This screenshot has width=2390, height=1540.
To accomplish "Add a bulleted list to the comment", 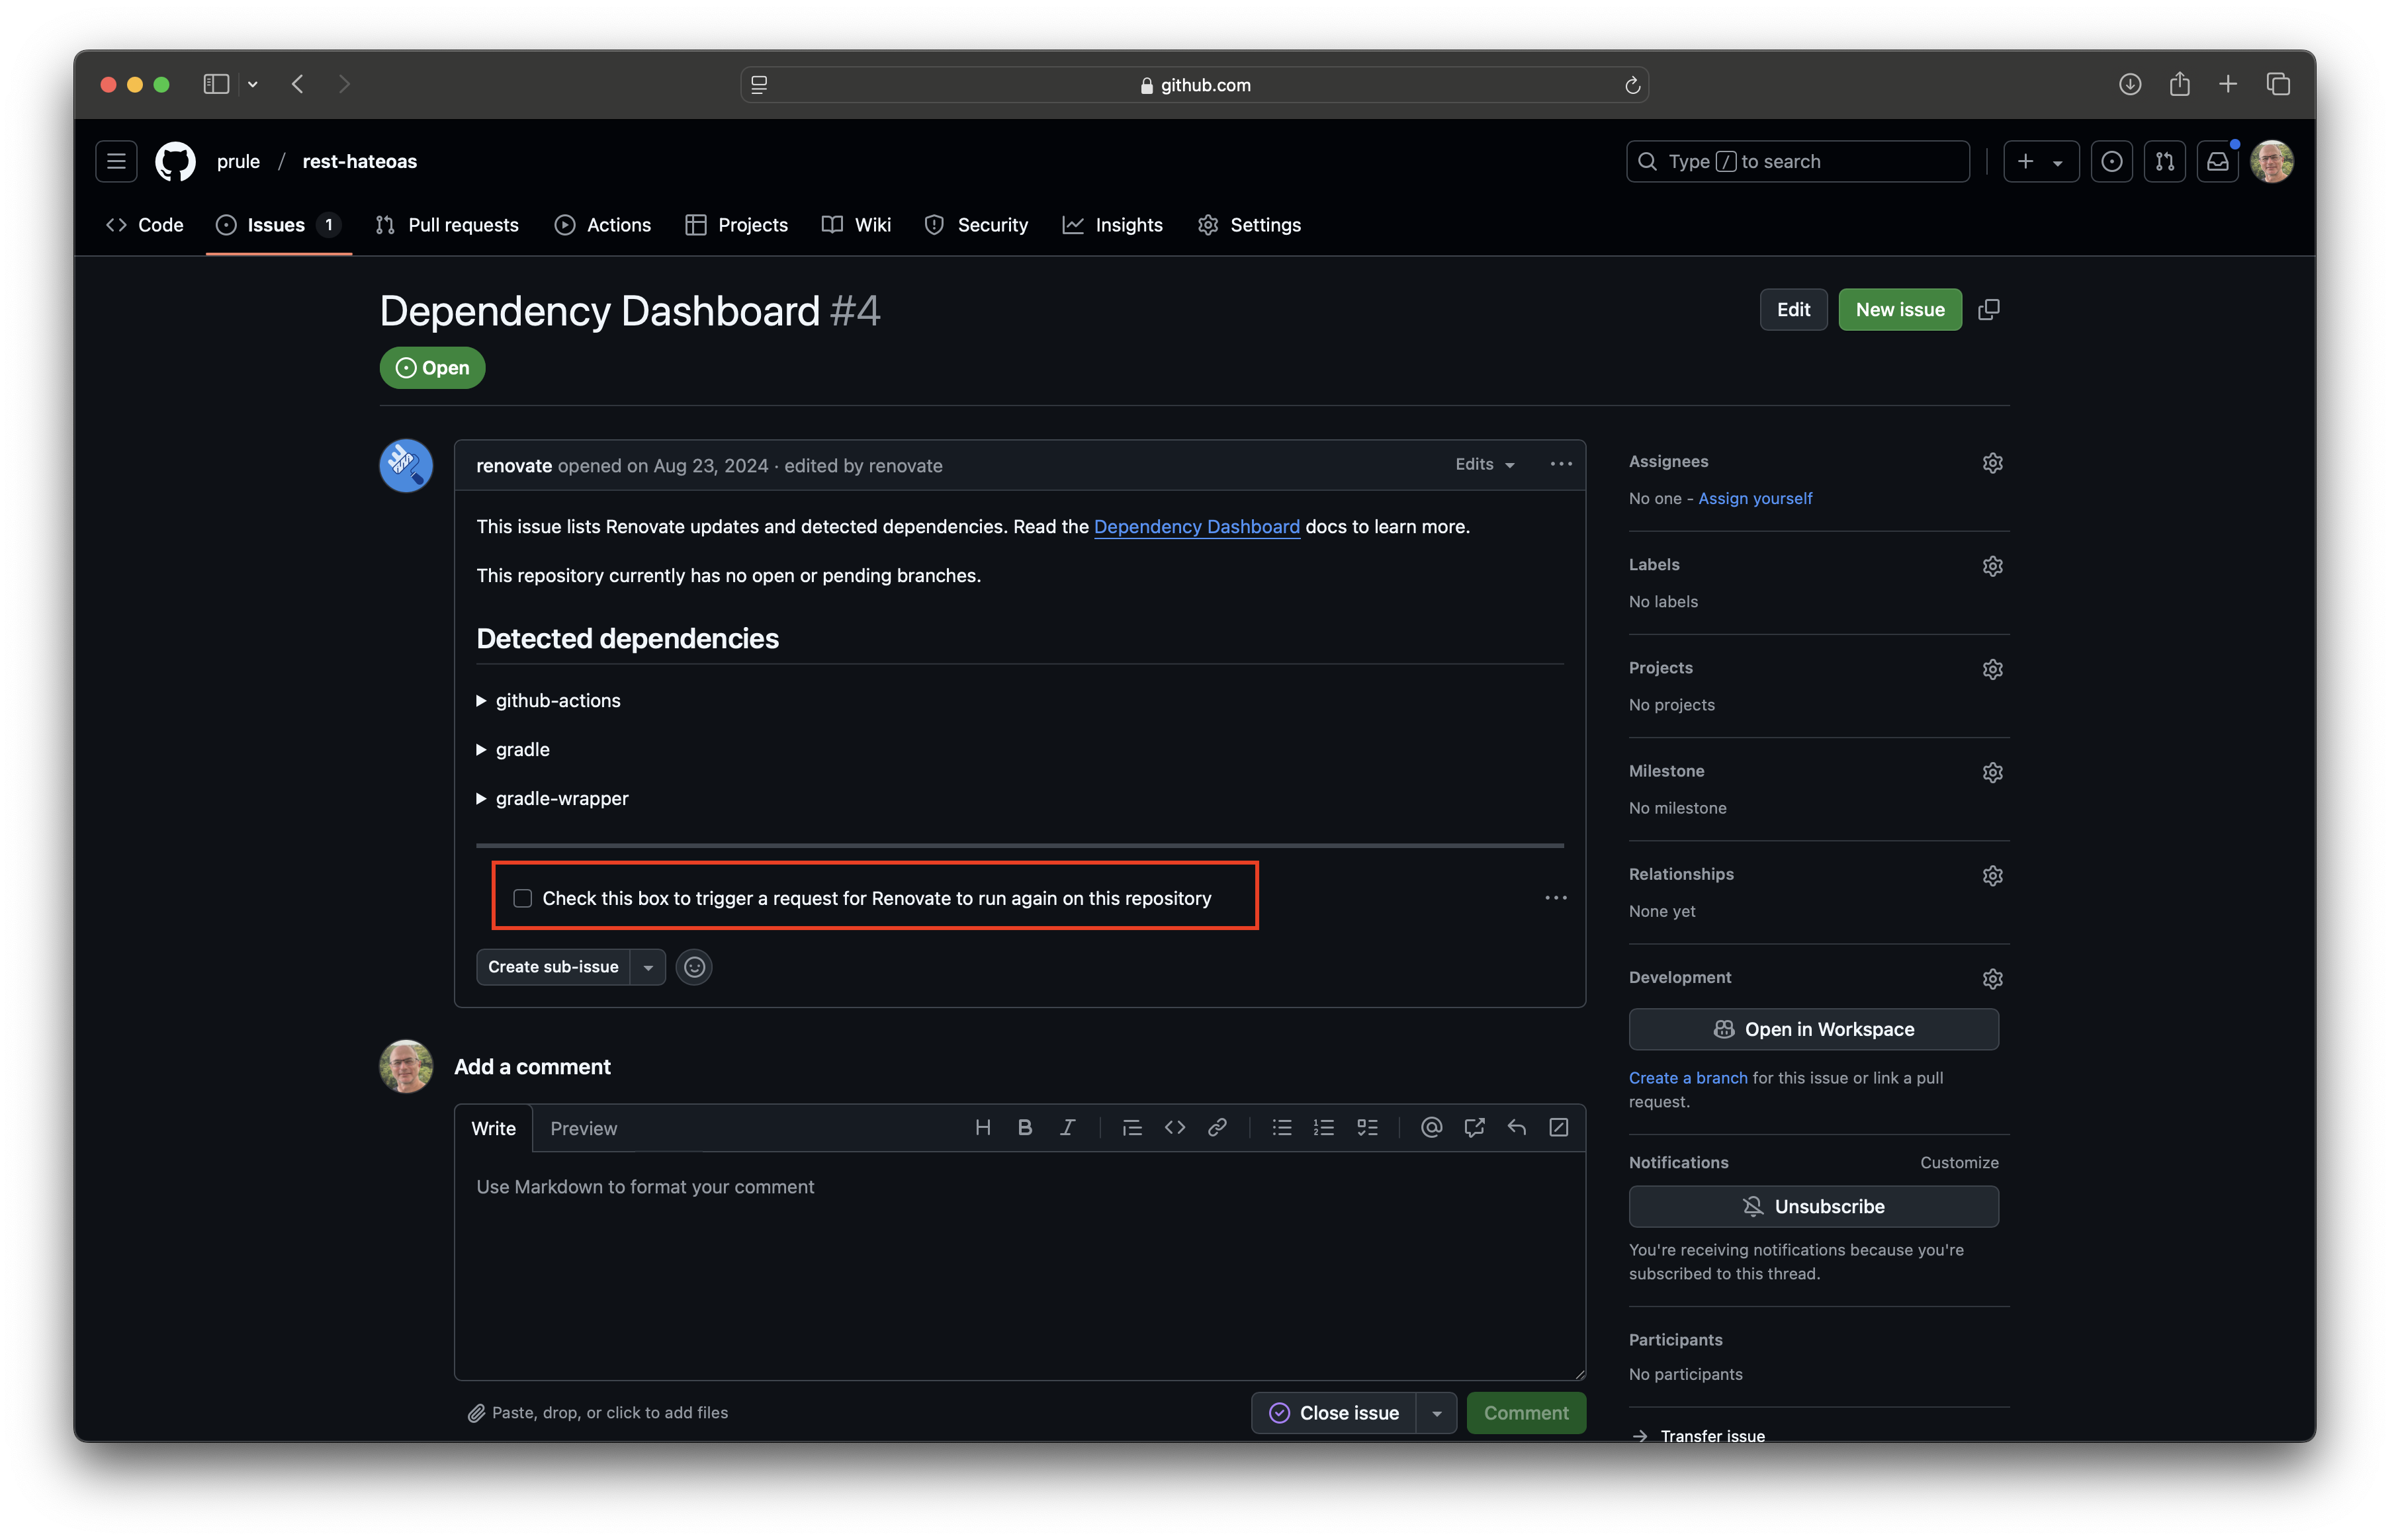I will tap(1281, 1127).
